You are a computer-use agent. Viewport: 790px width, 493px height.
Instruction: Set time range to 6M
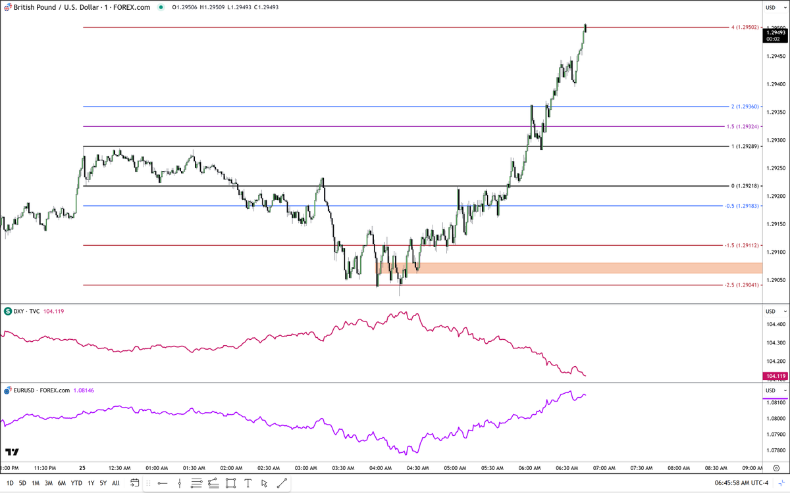(62, 483)
